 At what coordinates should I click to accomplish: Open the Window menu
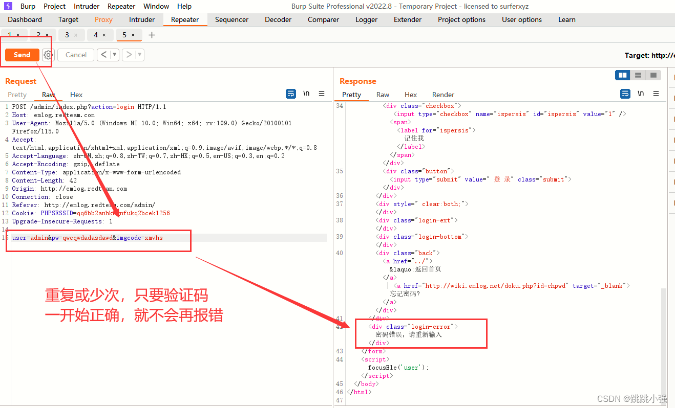(156, 6)
